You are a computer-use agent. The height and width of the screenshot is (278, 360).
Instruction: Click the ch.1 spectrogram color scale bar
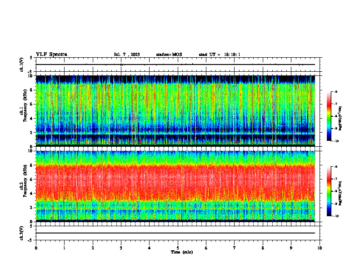pos(329,116)
